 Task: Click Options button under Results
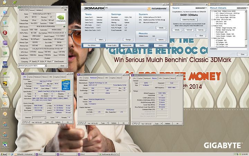tap(161, 40)
